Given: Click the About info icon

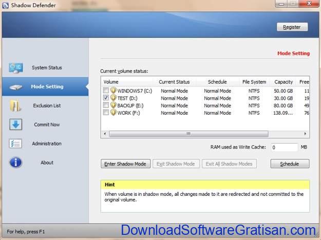Looking at the screenshot, I should click(x=15, y=162).
